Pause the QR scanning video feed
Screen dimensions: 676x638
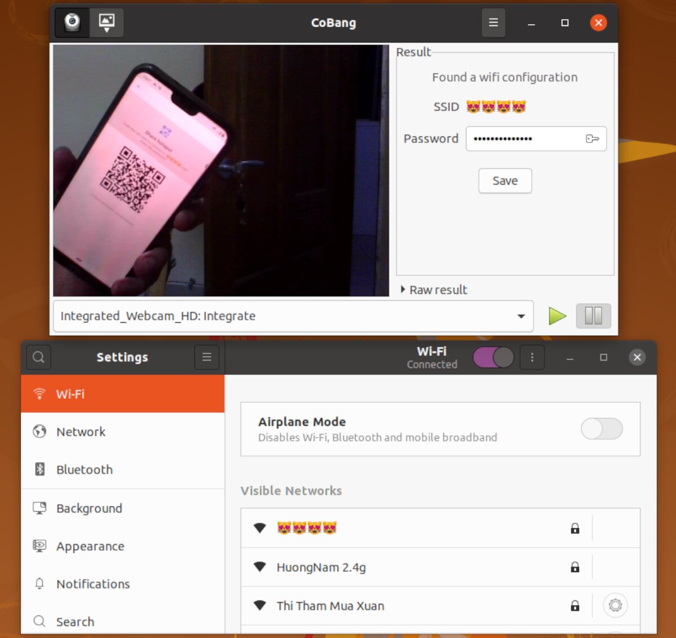(593, 316)
